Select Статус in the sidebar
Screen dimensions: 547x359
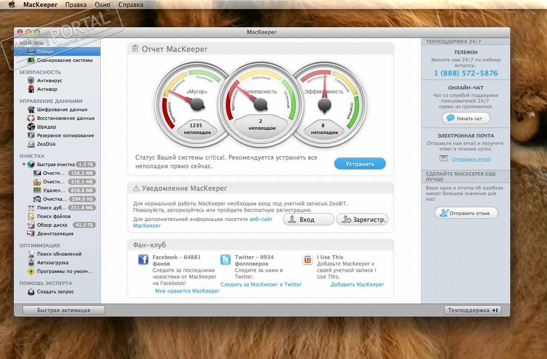click(57, 51)
